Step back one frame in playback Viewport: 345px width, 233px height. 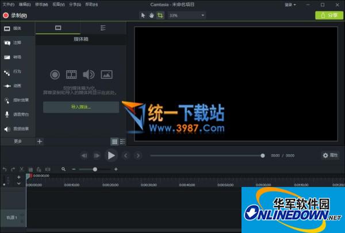point(85,156)
